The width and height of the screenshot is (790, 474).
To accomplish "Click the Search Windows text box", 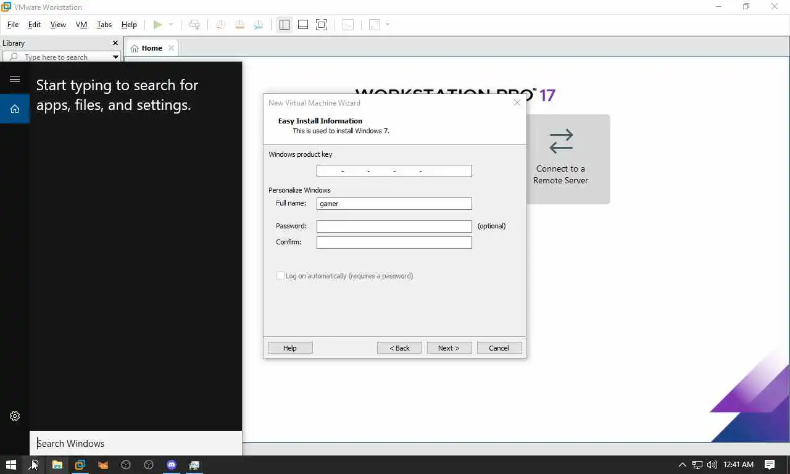I will (136, 443).
